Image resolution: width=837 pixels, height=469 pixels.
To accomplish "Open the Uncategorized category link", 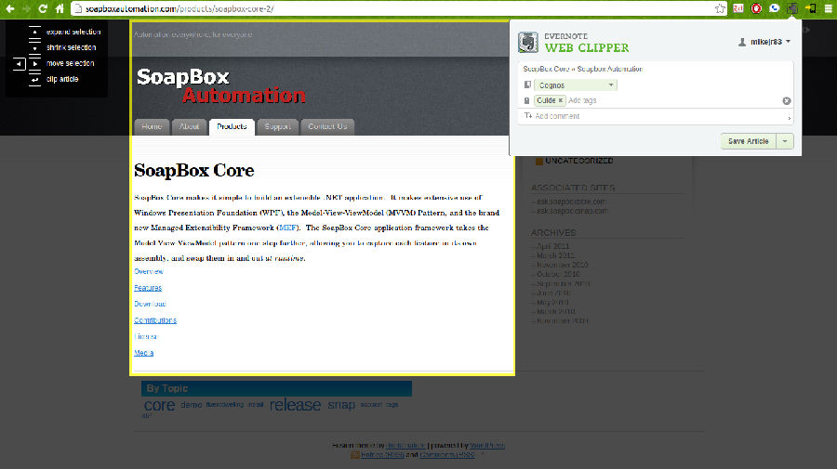I will [579, 161].
